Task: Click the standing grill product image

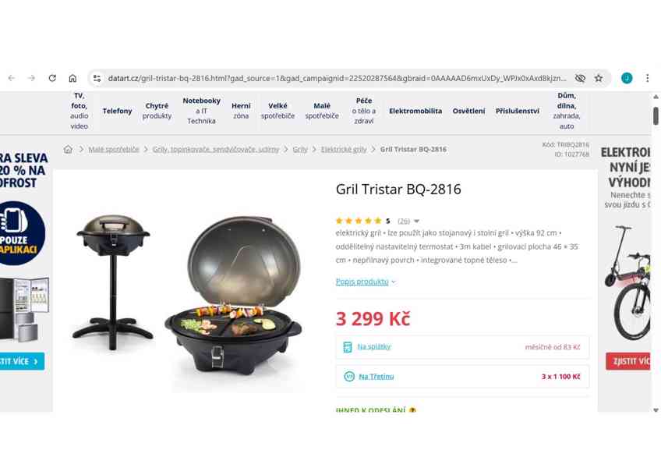Action: click(x=113, y=282)
